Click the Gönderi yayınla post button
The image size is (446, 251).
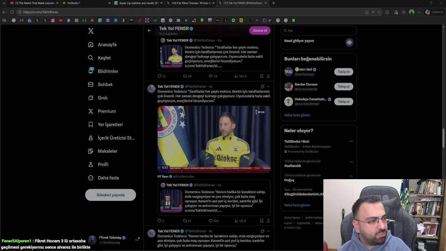[110, 195]
